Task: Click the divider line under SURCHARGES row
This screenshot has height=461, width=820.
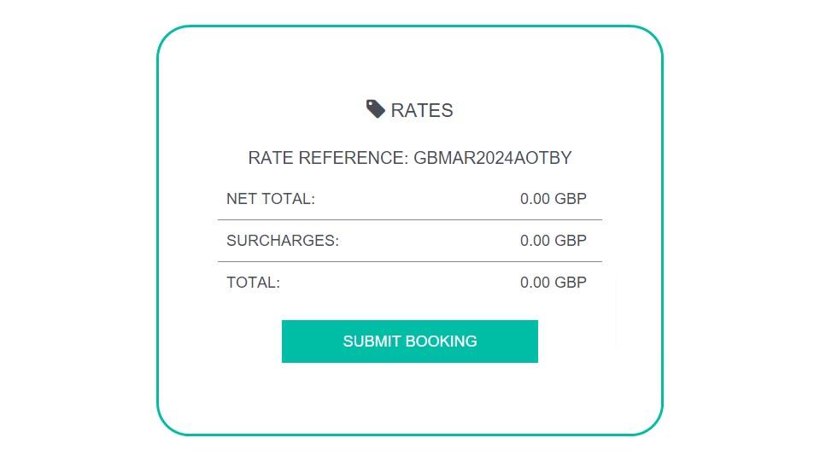Action: click(409, 261)
